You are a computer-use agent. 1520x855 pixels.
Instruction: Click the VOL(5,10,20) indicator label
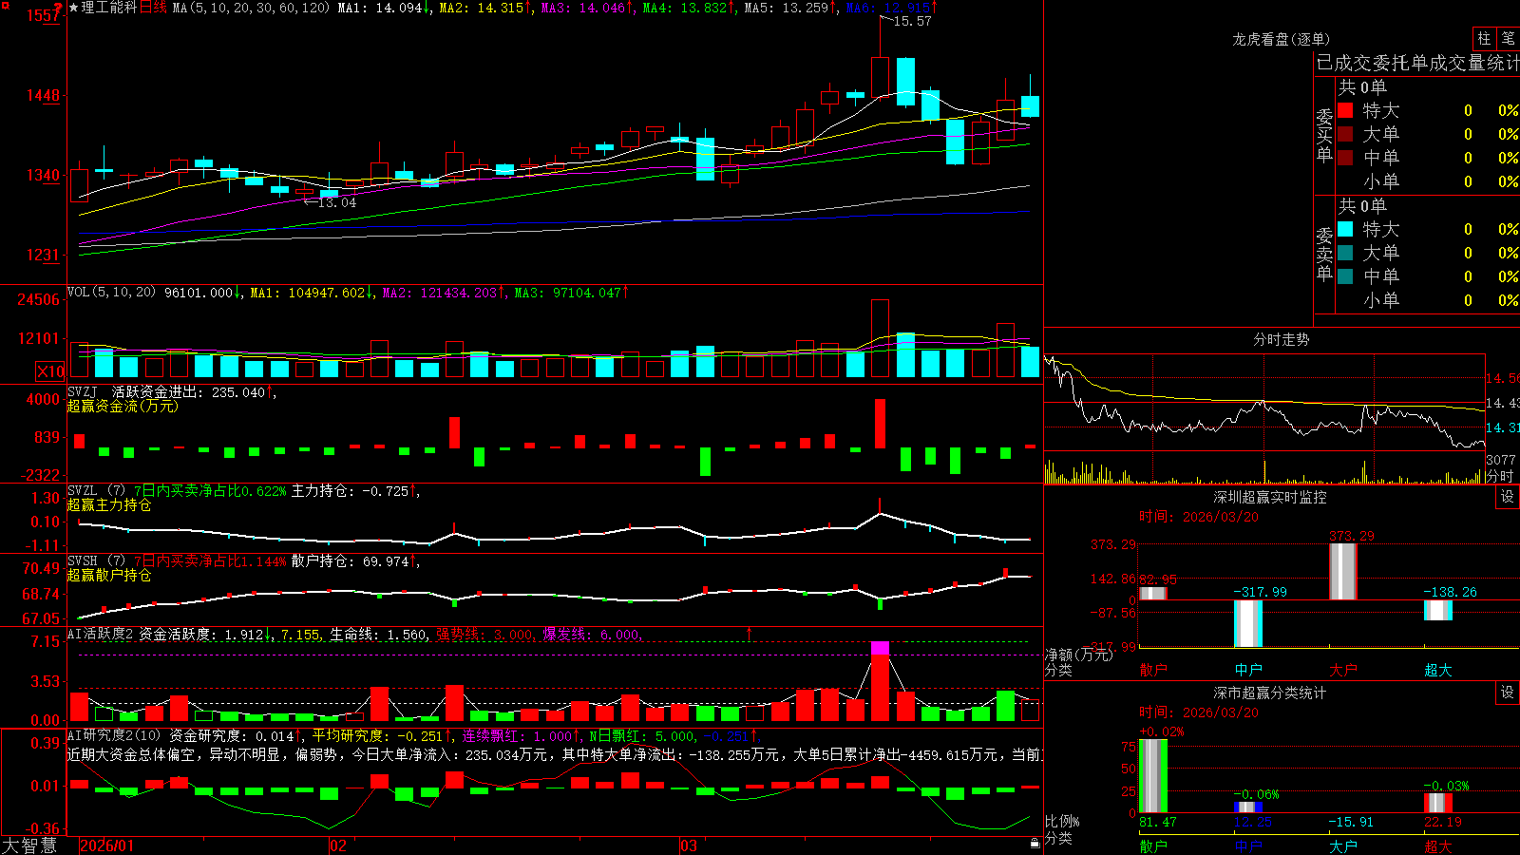(111, 293)
